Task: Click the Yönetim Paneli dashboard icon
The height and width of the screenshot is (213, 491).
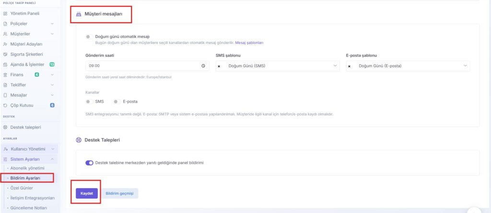Action: [x=5, y=13]
